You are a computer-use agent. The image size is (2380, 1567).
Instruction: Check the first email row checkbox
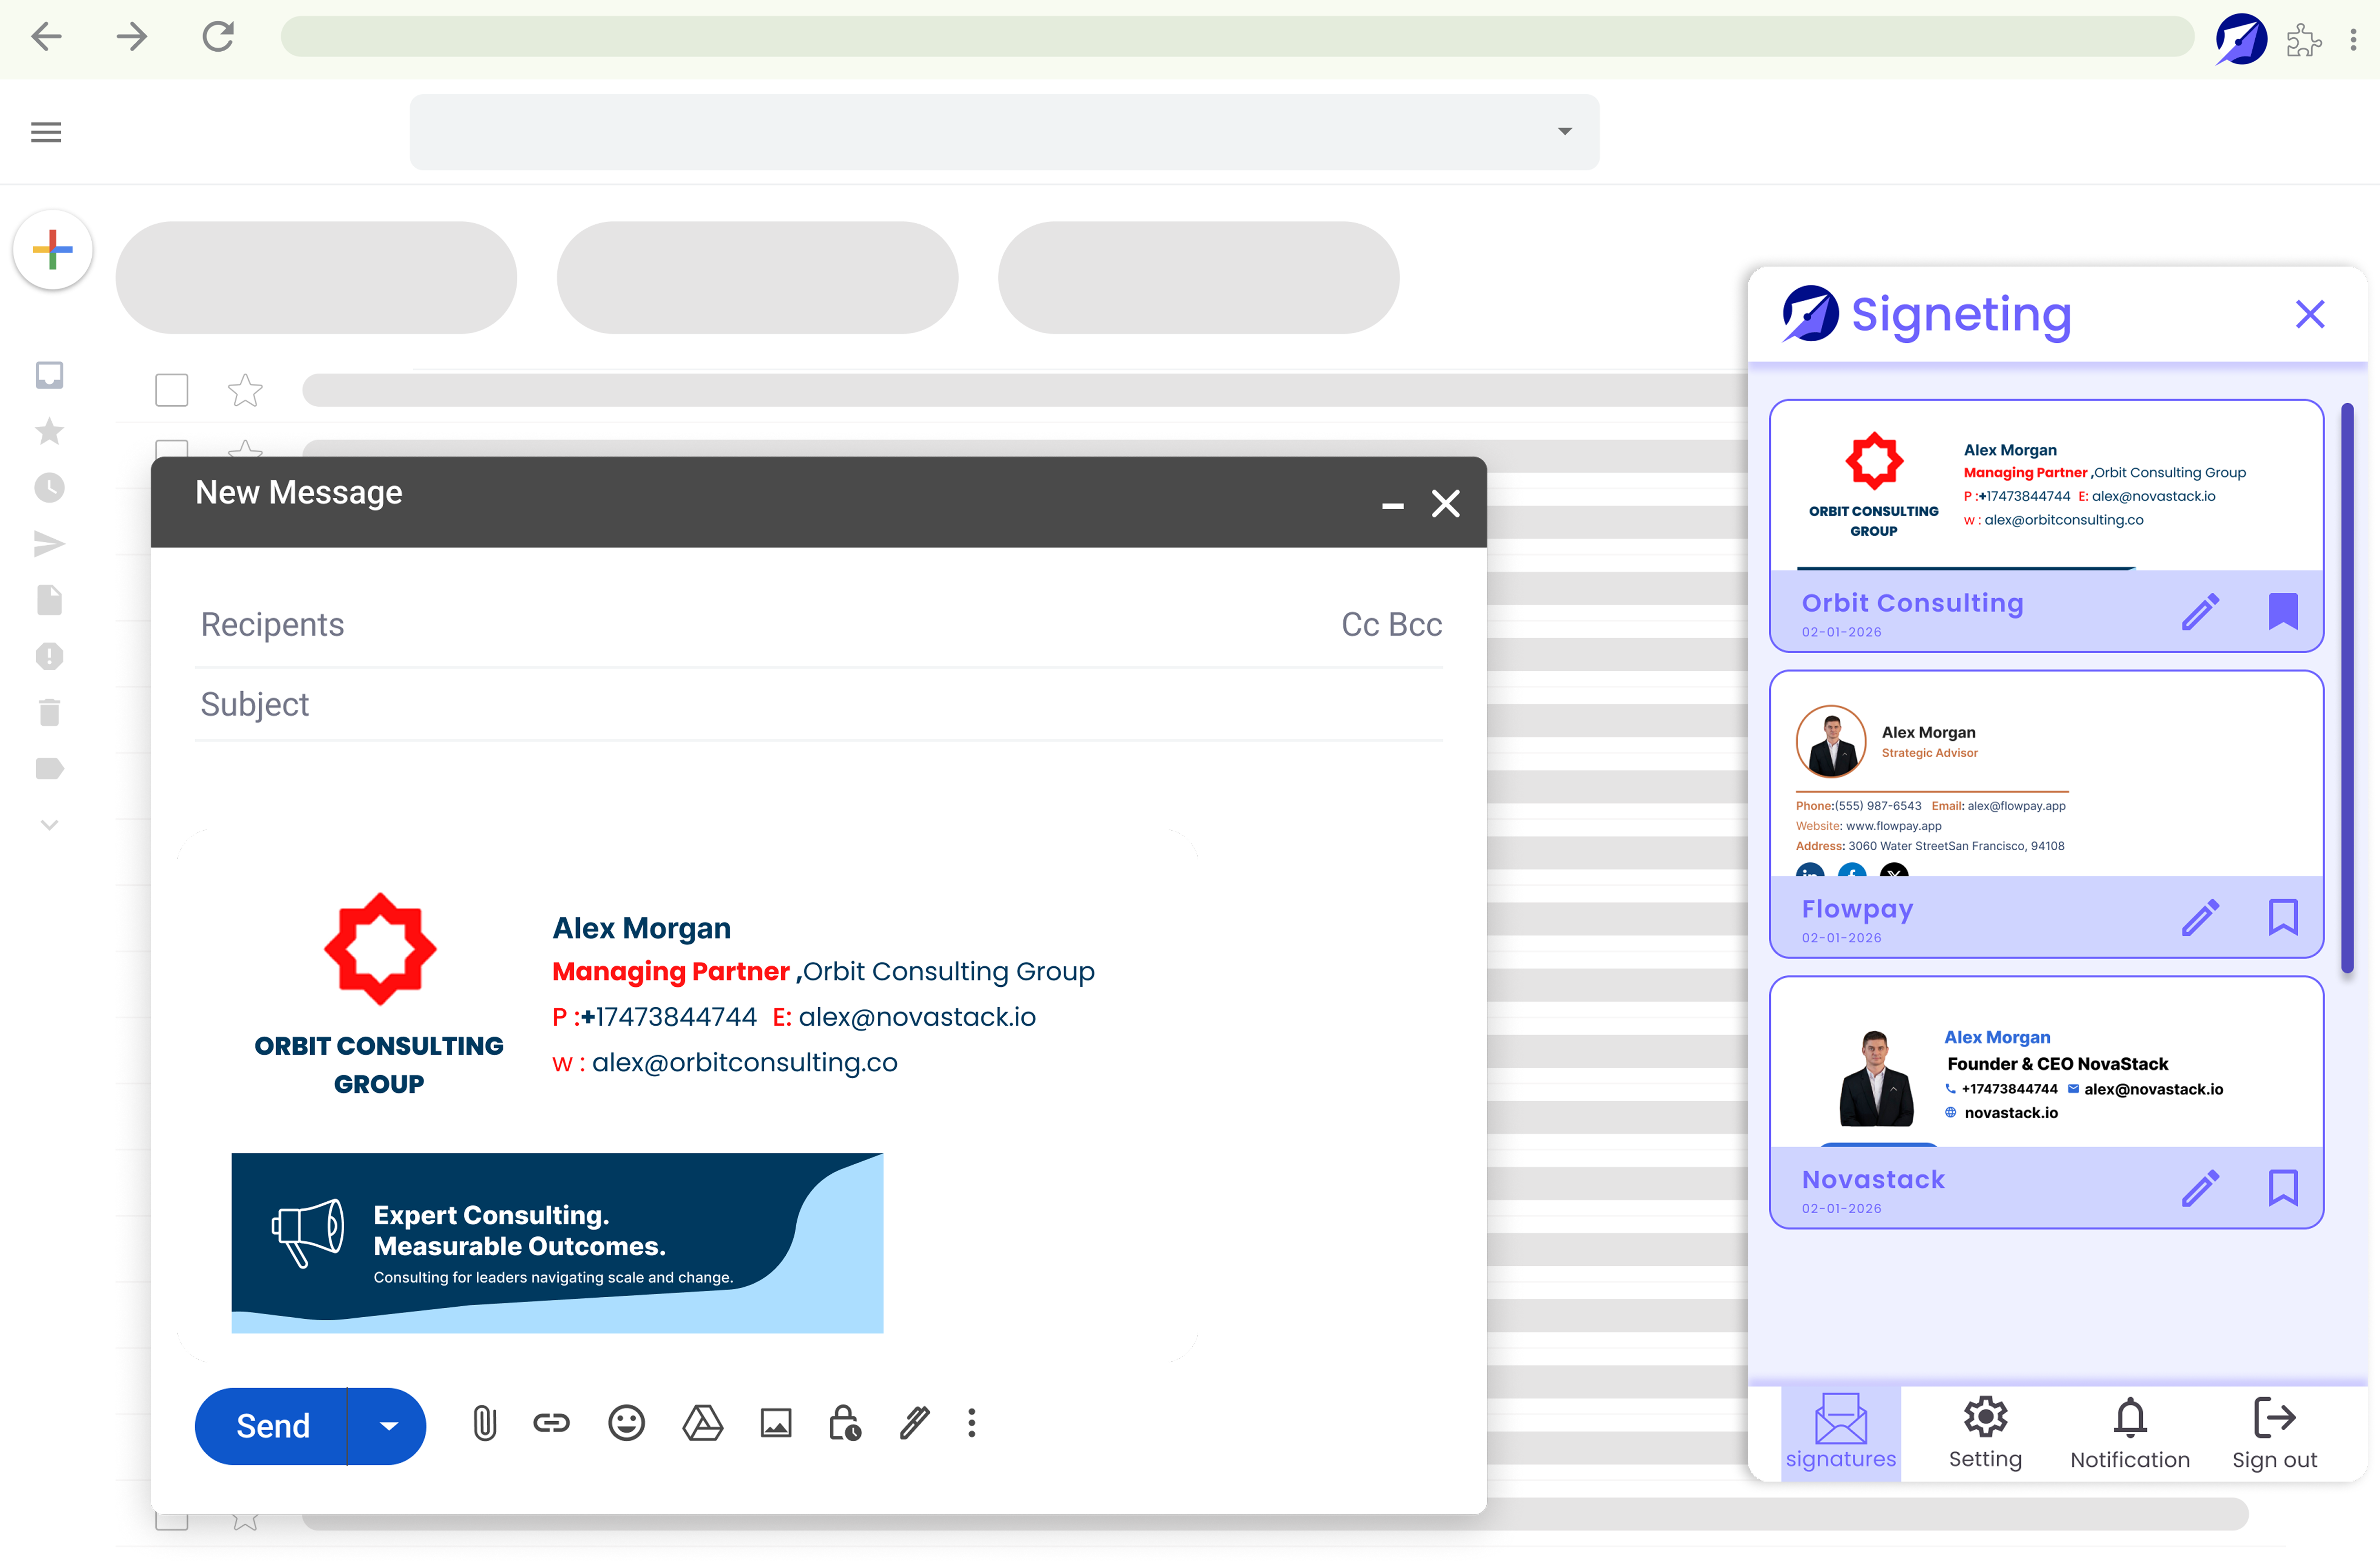coord(172,390)
